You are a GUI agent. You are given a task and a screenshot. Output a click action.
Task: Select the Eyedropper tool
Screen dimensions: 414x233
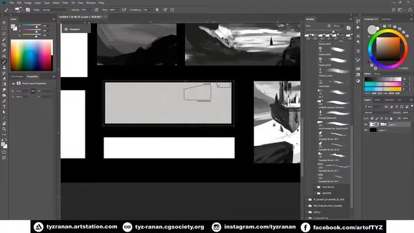coord(4,50)
